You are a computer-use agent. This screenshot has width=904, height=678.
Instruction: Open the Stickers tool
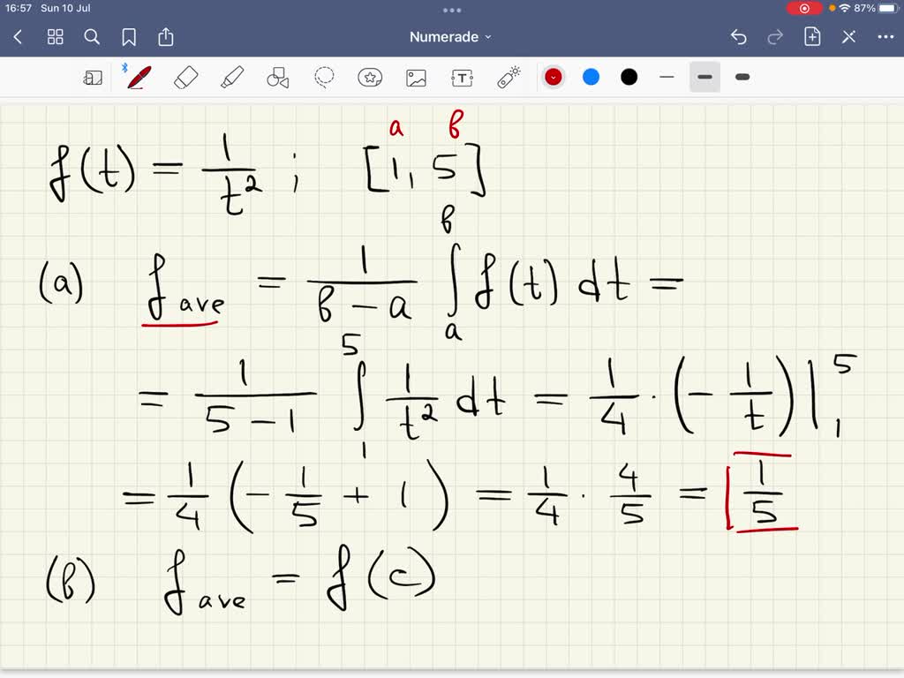[370, 77]
